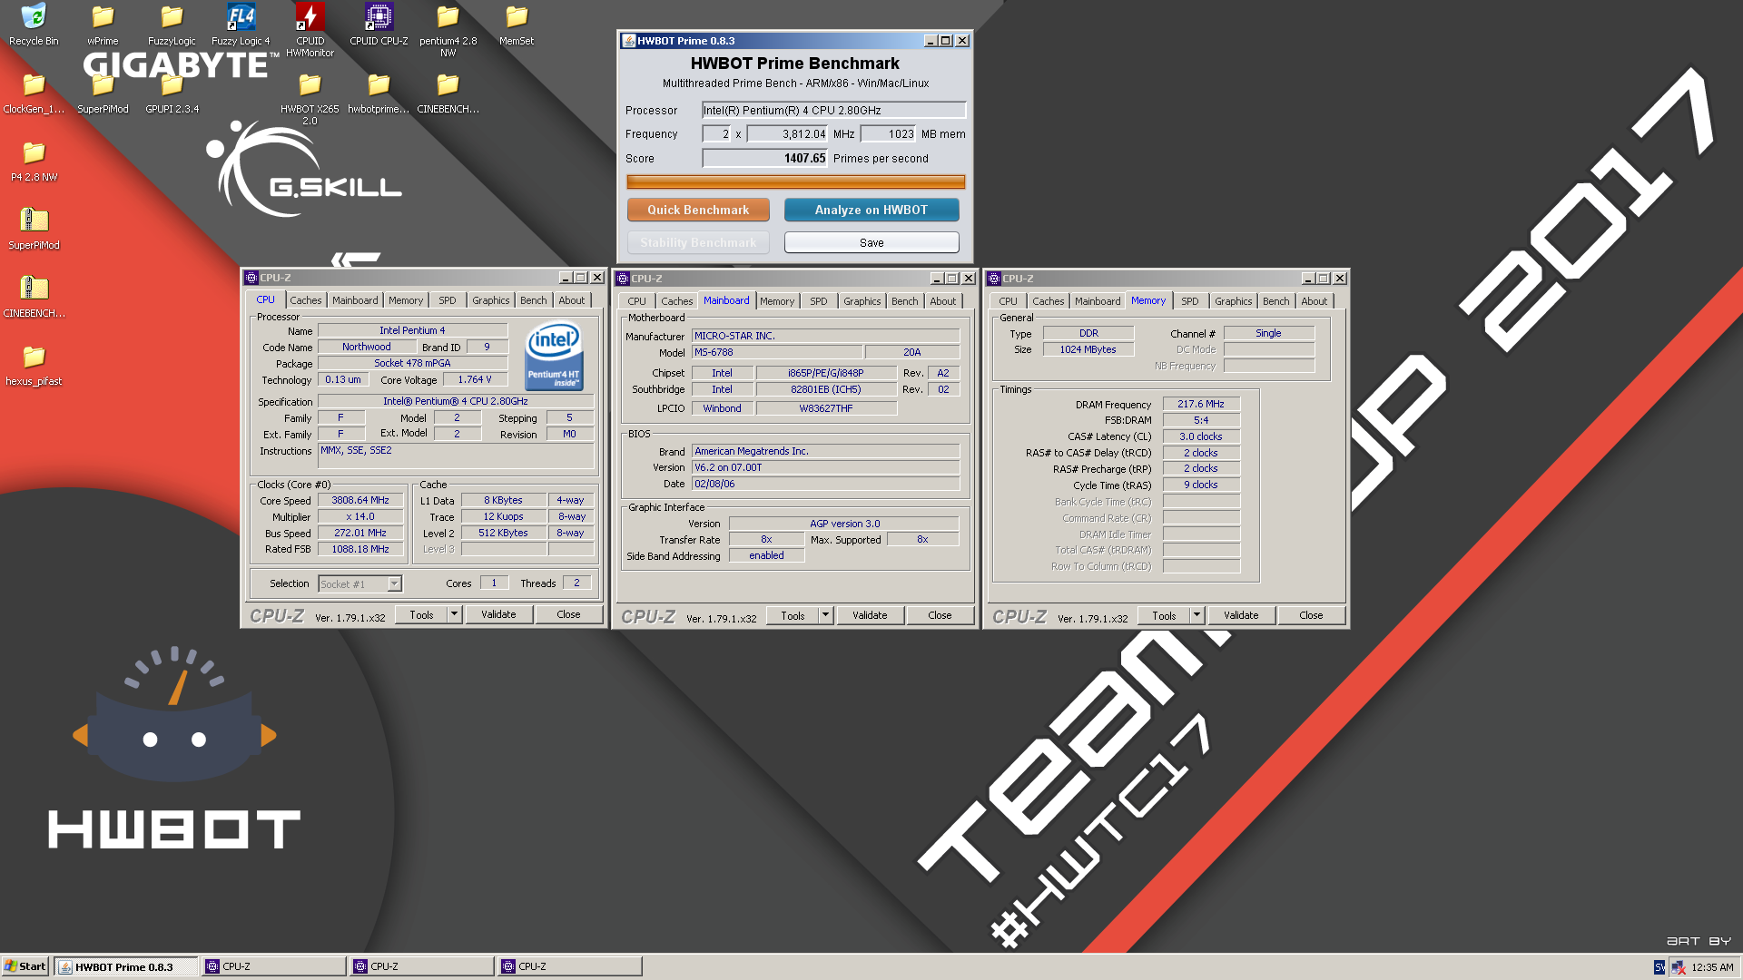Open the MemSet folder icon
Screen dimensions: 1743x980
pyautogui.click(x=517, y=24)
